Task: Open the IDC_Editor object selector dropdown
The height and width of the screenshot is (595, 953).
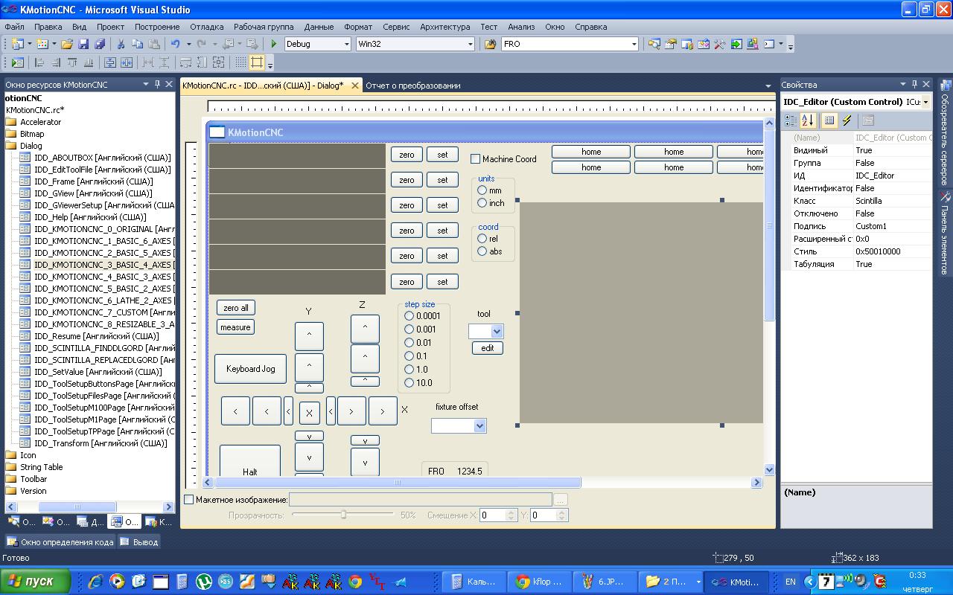Action: point(925,102)
